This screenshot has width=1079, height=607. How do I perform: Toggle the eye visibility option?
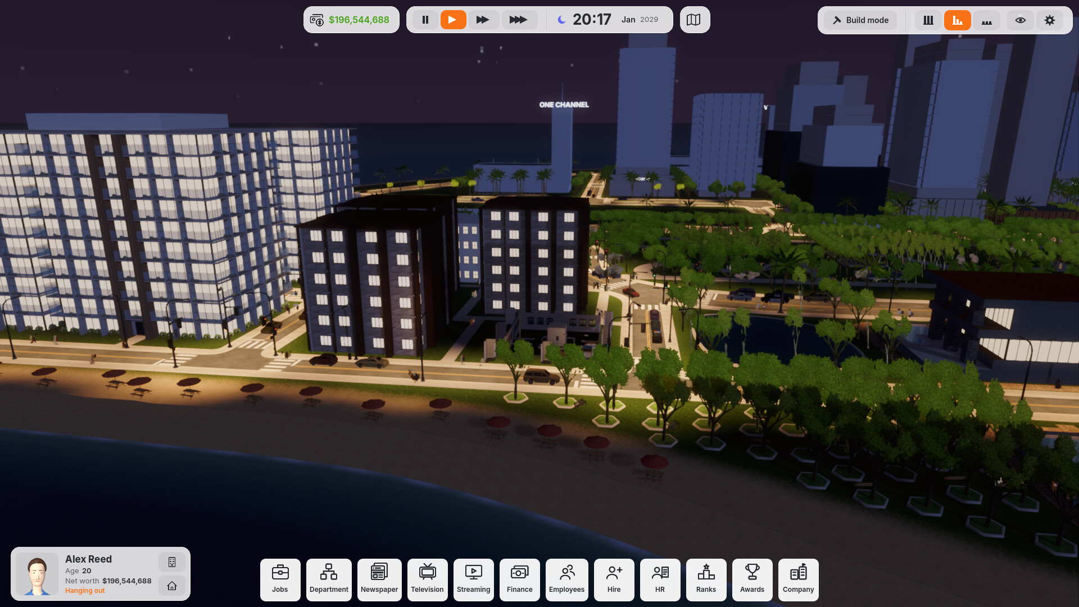pyautogui.click(x=1021, y=20)
